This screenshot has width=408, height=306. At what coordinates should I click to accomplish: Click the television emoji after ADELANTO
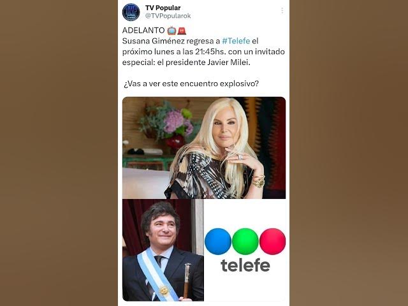[171, 31]
